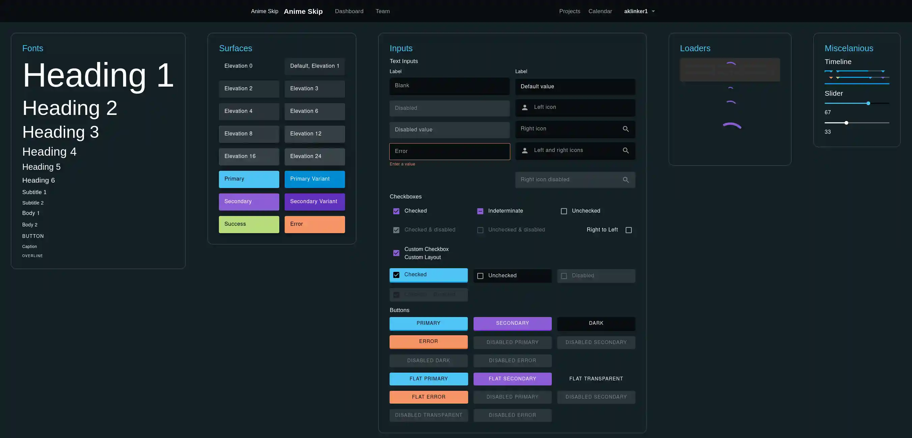Open the Dashboard page

pyautogui.click(x=349, y=11)
